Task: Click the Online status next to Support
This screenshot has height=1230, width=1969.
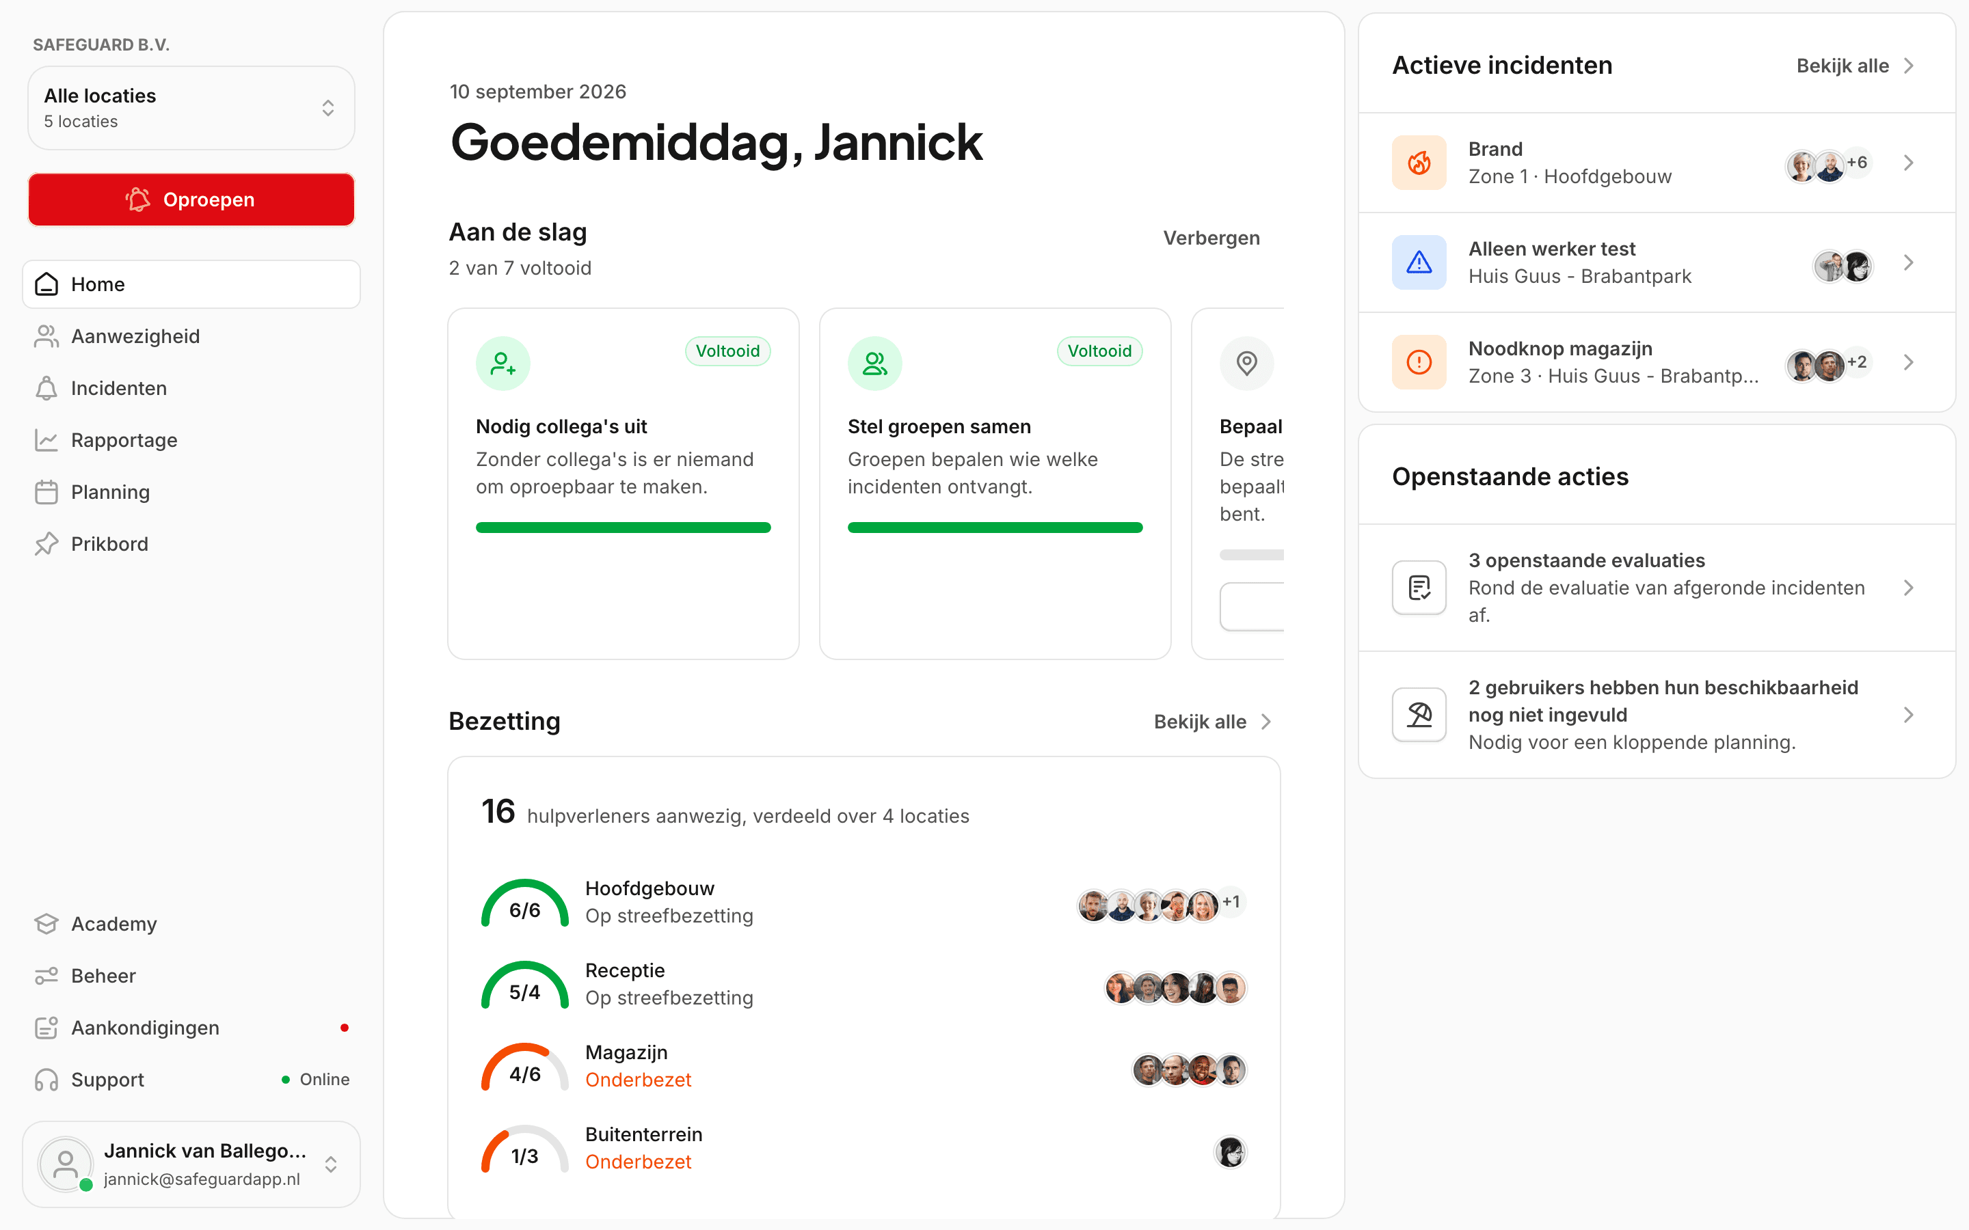Action: tap(316, 1080)
